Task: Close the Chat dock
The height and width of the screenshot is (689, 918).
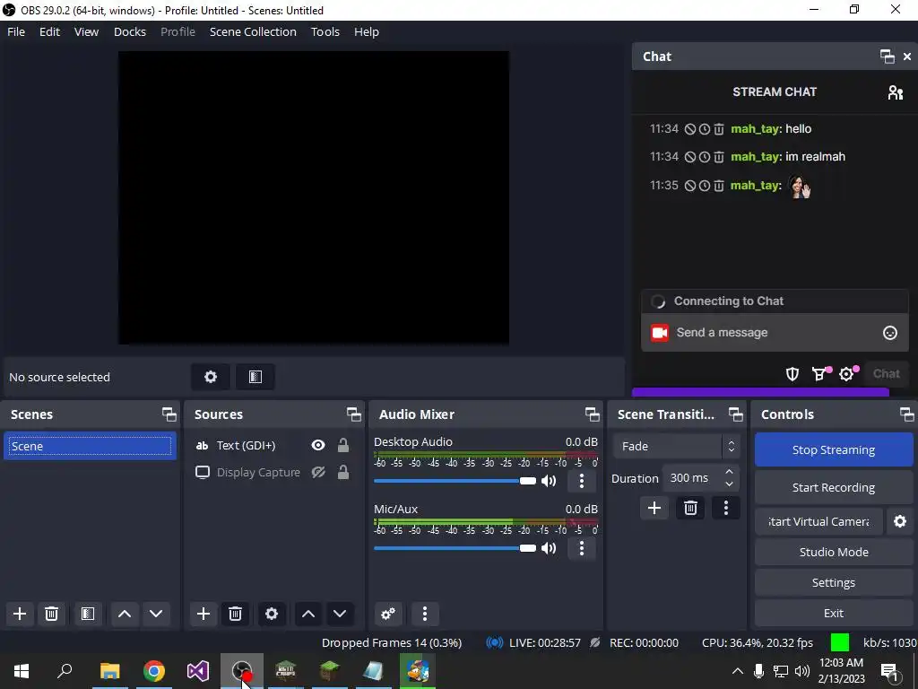Action: (x=907, y=57)
